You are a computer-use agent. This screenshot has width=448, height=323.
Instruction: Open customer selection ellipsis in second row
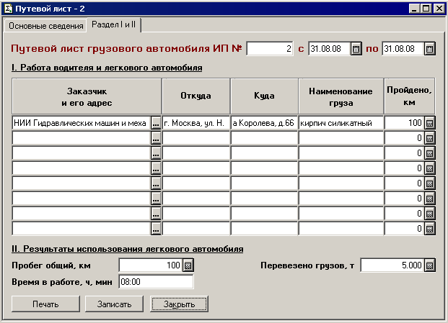tap(155, 138)
